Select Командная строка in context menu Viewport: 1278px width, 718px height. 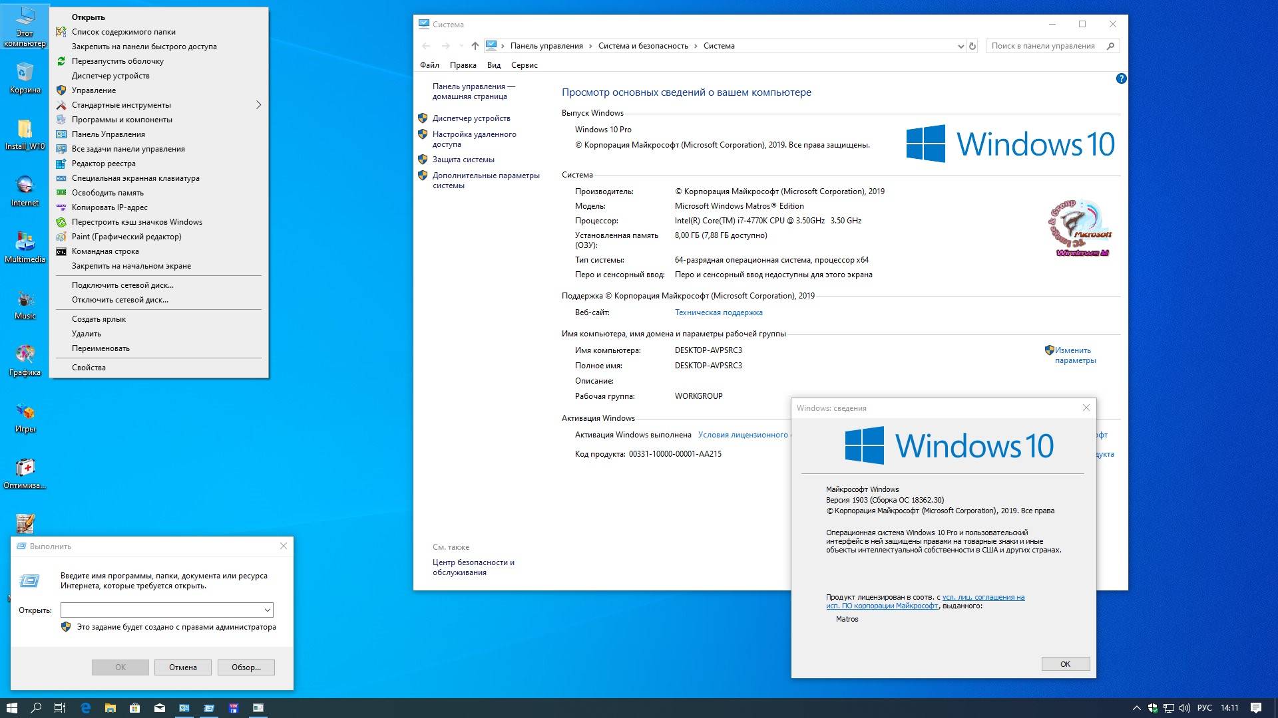tap(160, 251)
